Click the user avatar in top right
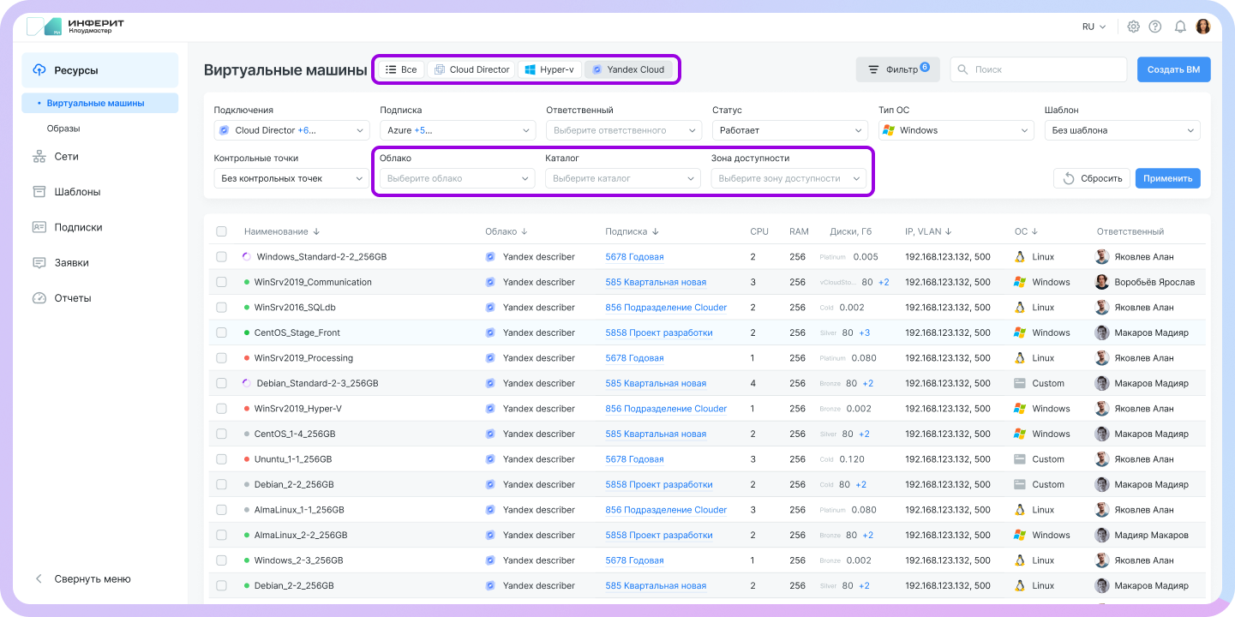Image resolution: width=1235 pixels, height=617 pixels. click(x=1203, y=27)
